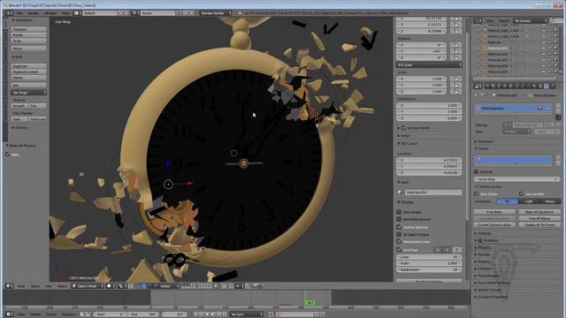The height and width of the screenshot is (318, 566).
Task: Collapse the 3D Cursor section
Action: (408, 143)
